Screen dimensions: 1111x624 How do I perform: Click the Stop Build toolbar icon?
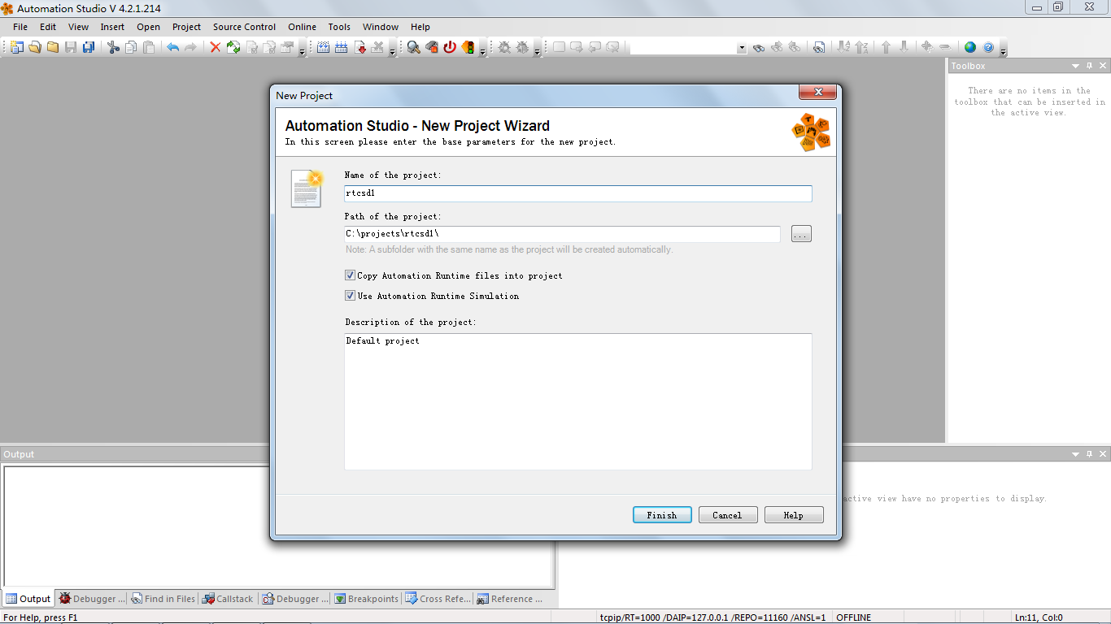[x=378, y=47]
